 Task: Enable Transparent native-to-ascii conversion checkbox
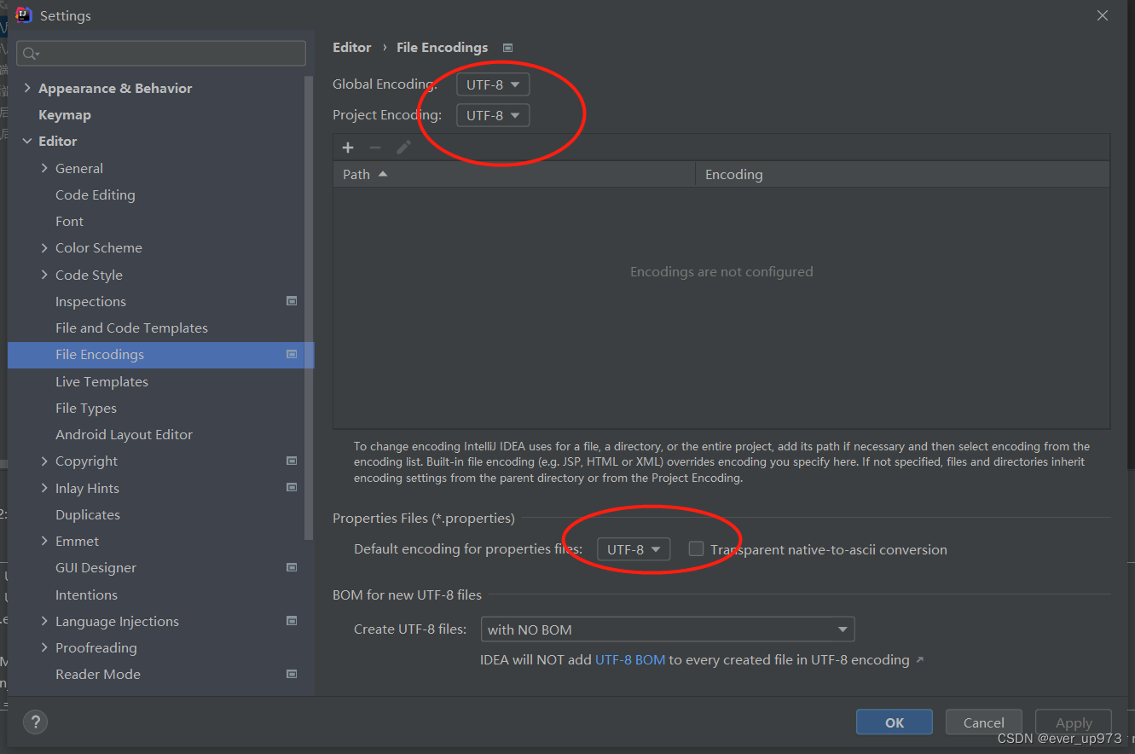696,548
